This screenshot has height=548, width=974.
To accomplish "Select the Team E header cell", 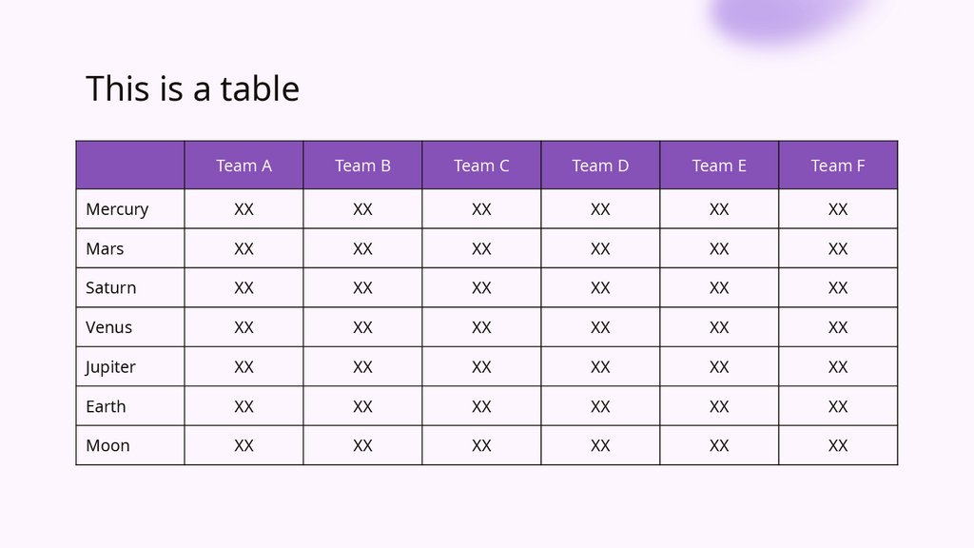I will [x=719, y=166].
